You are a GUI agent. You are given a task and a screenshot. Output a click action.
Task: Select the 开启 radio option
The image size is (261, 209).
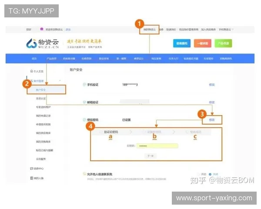click(198, 174)
